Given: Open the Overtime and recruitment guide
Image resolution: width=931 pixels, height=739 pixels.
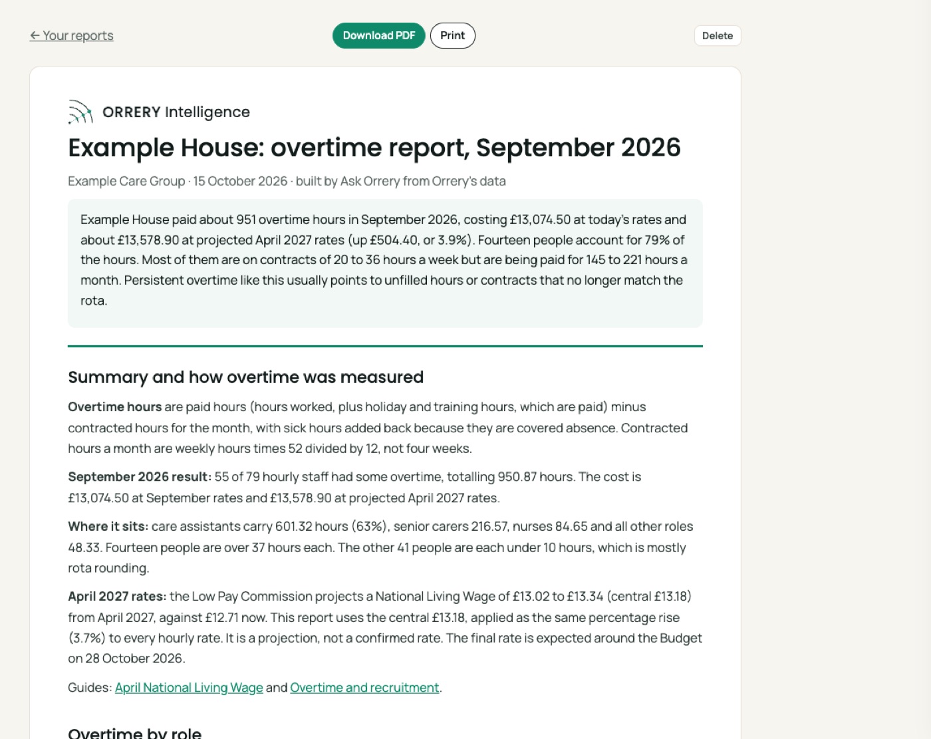Looking at the screenshot, I should tap(364, 688).
